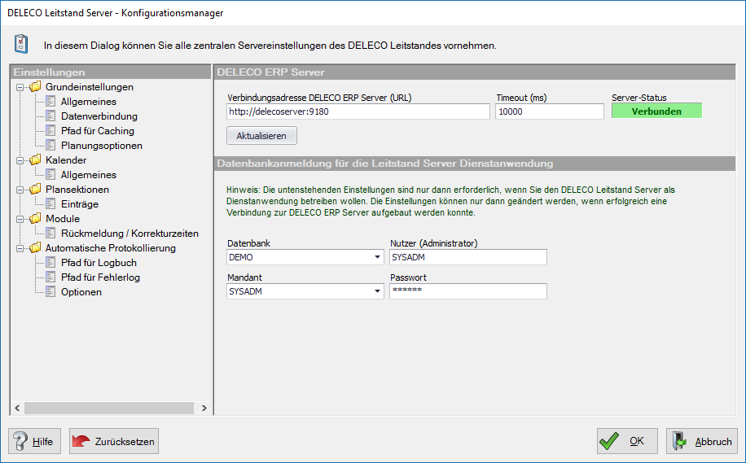Select Pfad für Fehlerlog entry

[100, 277]
